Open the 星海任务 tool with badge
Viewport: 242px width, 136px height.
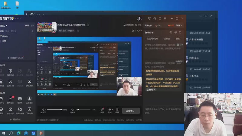(x=10, y=100)
